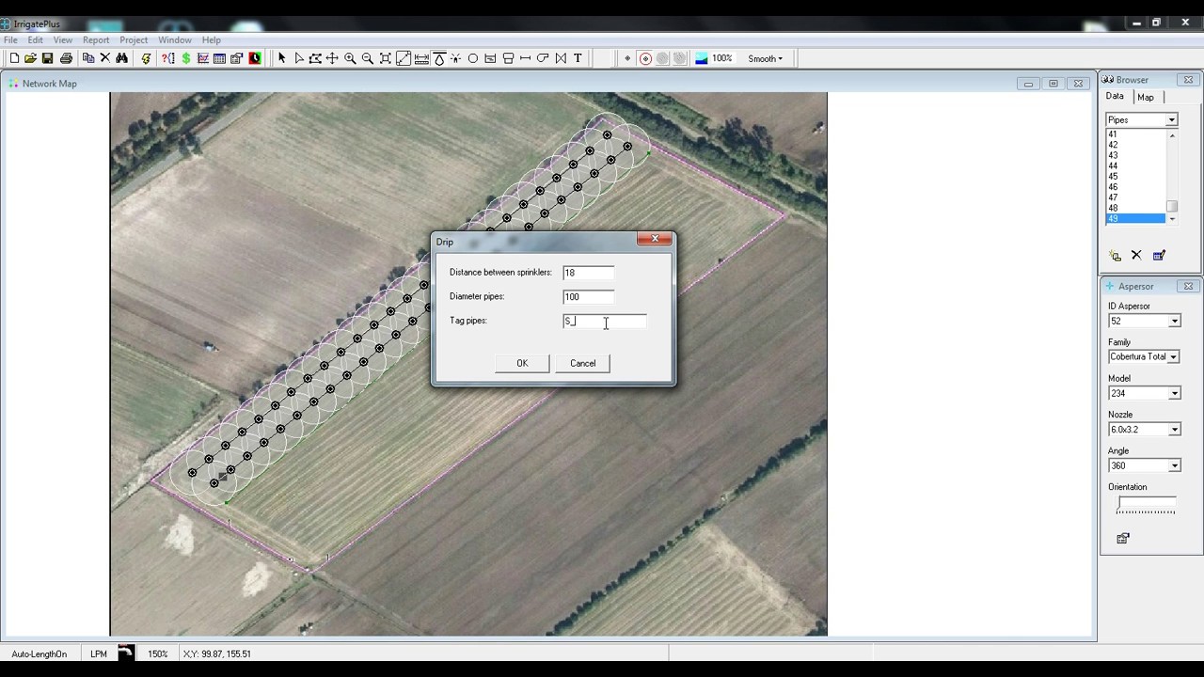
Task: Click the zoom extents icon
Action: [386, 58]
